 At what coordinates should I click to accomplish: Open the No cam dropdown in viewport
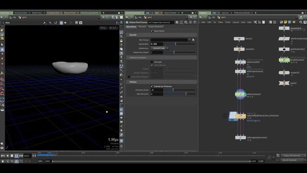pyautogui.click(x=113, y=28)
